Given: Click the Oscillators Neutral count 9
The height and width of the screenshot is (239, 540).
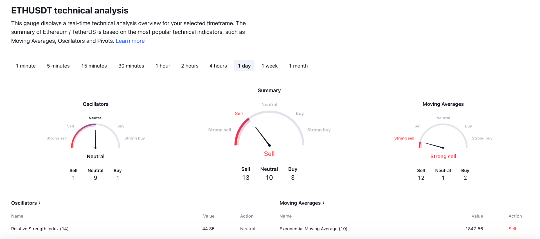Looking at the screenshot, I should tap(96, 178).
